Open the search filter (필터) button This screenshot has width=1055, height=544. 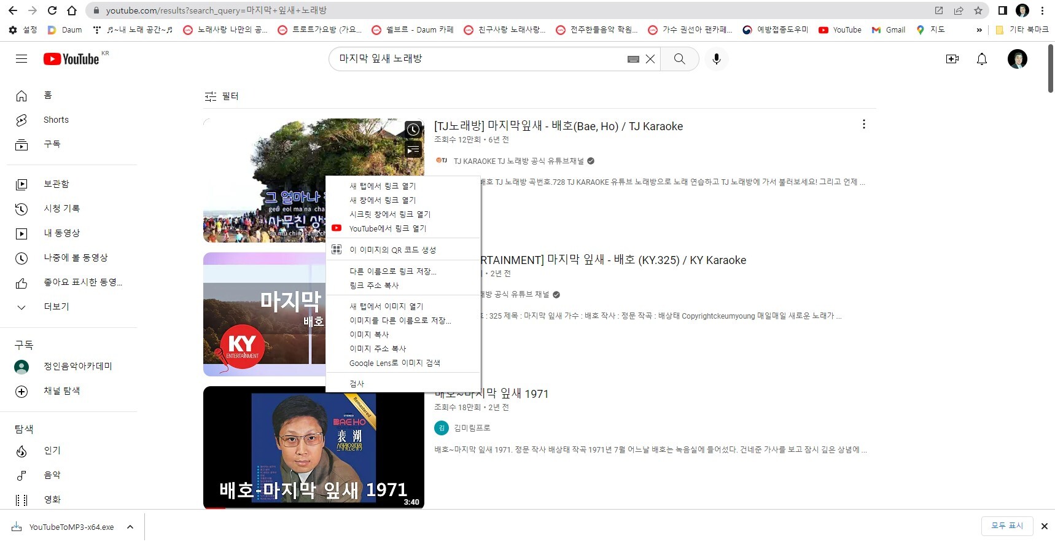(x=222, y=96)
